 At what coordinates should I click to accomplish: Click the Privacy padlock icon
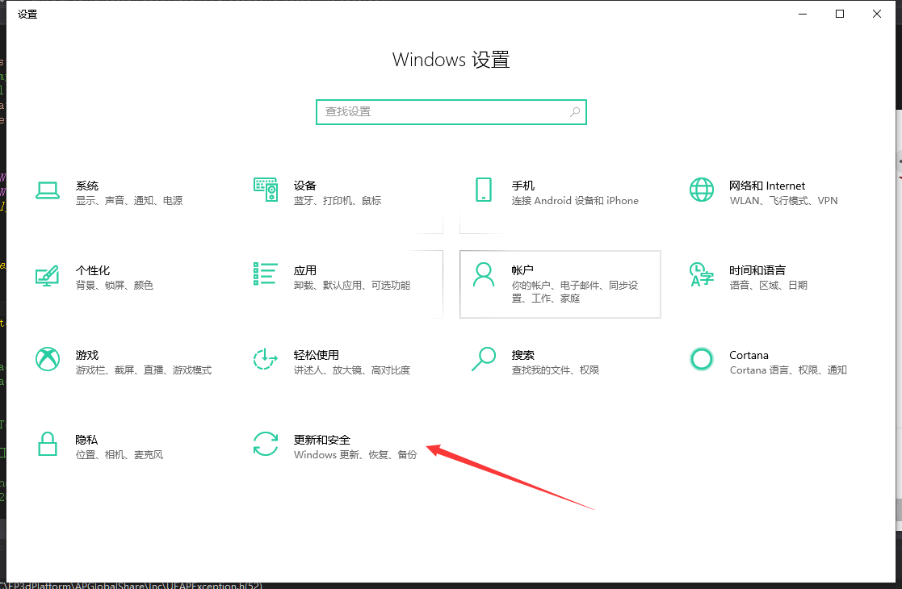click(48, 444)
